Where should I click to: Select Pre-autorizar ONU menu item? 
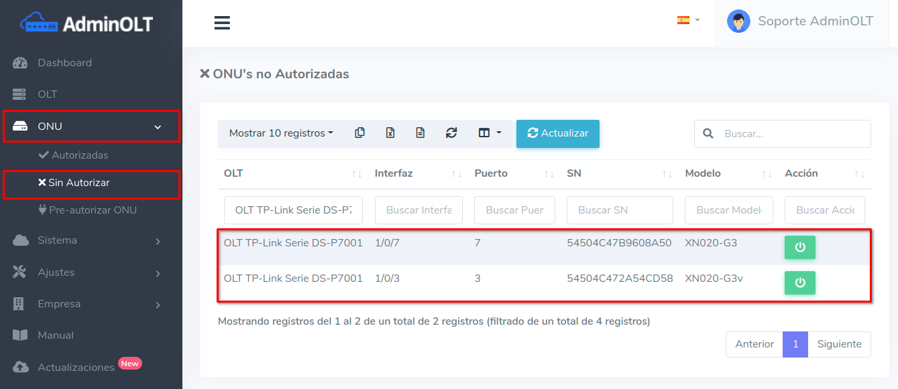tap(93, 210)
